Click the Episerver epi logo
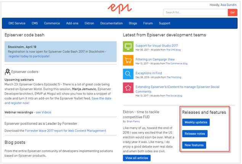 click(120, 8)
